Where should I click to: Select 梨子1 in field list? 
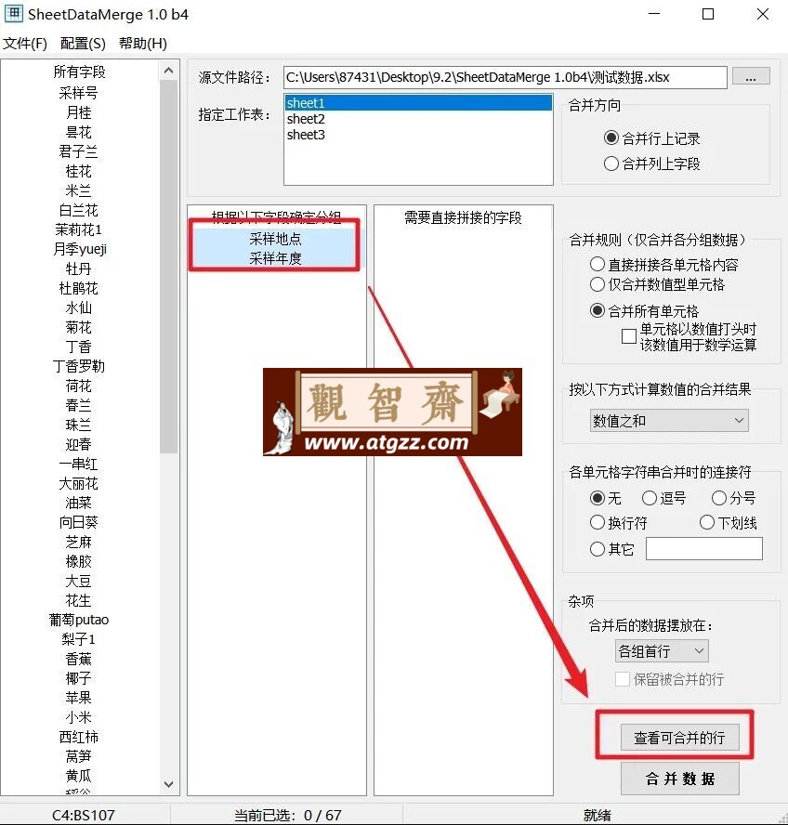point(79,639)
